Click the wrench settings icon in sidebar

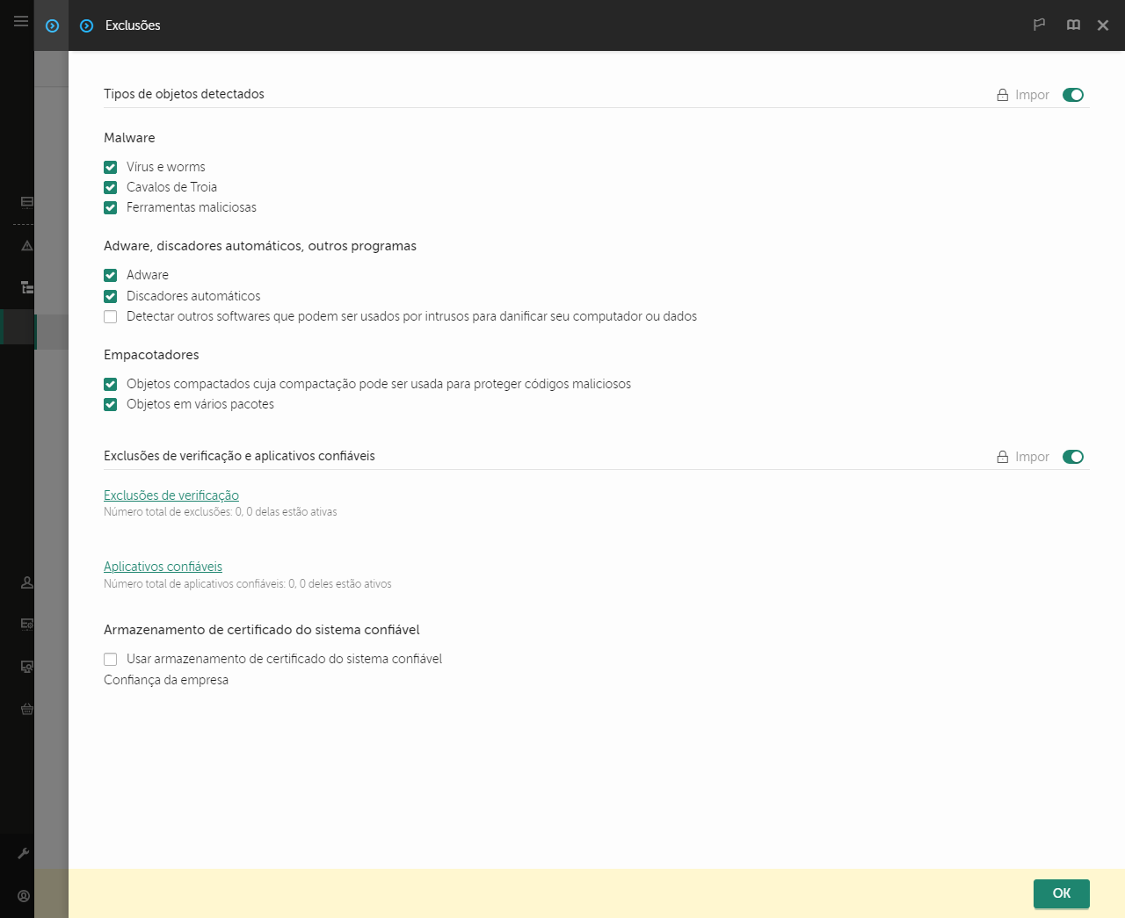[x=24, y=853]
